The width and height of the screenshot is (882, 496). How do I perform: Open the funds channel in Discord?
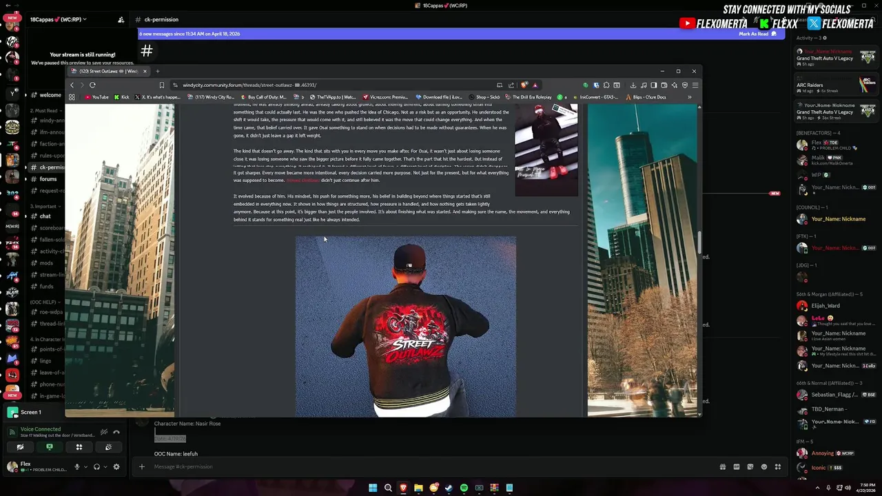(45, 287)
